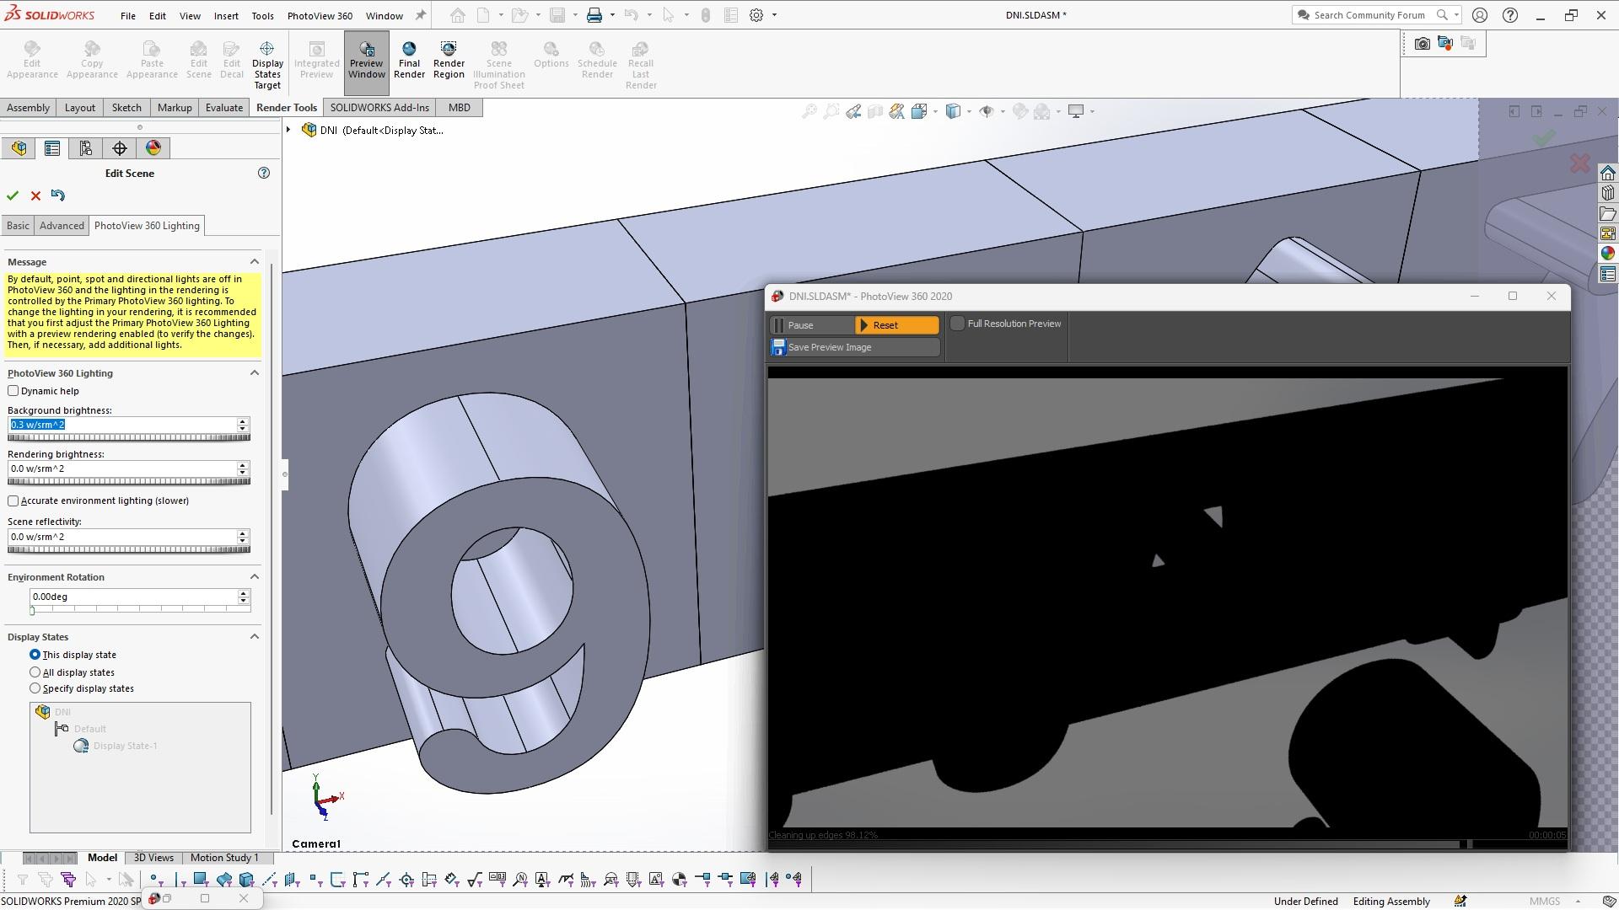The height and width of the screenshot is (910, 1619).
Task: Click the Home icon in title toolbar
Action: click(457, 15)
